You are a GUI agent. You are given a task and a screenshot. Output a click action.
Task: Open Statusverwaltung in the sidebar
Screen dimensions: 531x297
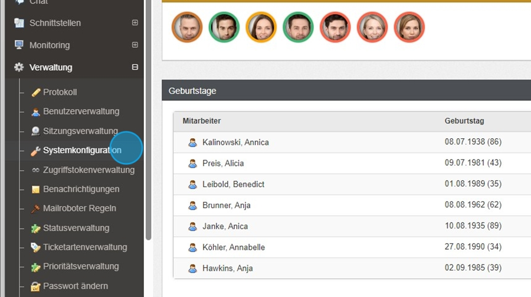coord(76,228)
